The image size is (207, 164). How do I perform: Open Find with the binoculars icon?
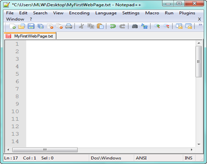pos(135,26)
